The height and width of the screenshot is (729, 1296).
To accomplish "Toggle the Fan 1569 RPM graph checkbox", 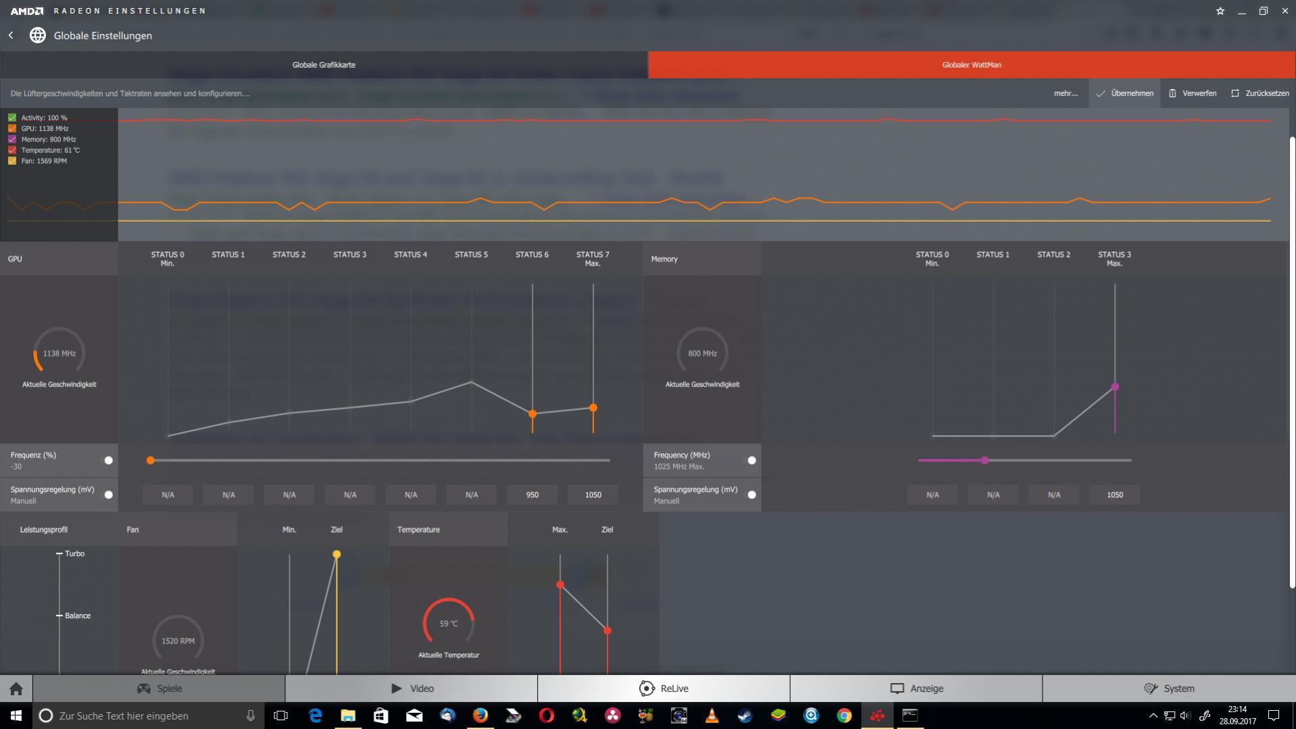I will click(x=12, y=161).
